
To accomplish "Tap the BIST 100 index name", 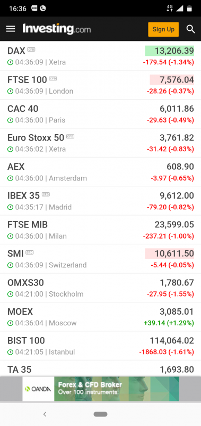I will point(26,340).
